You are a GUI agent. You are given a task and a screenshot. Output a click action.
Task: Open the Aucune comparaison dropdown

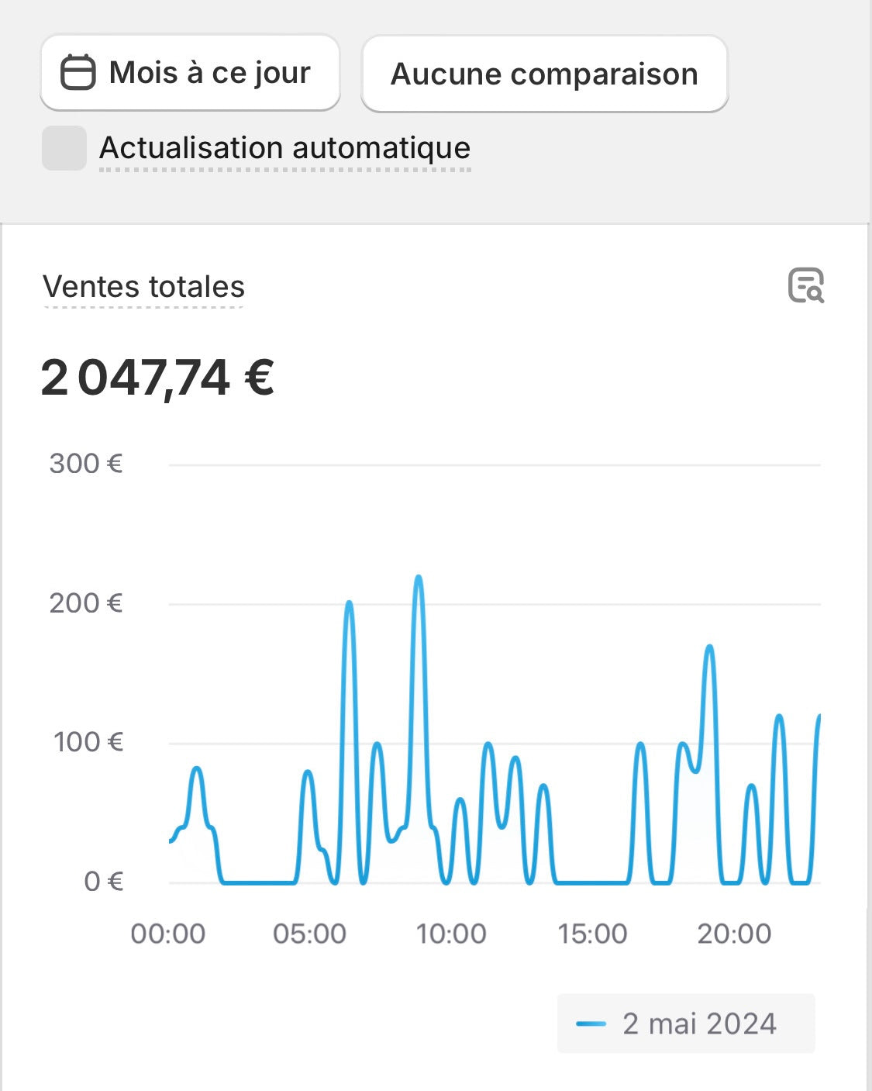(x=544, y=74)
